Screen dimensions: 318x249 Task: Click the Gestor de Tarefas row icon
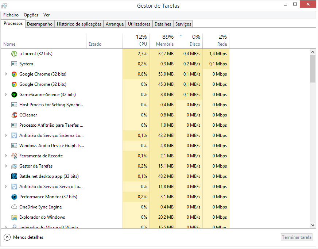tap(14, 166)
